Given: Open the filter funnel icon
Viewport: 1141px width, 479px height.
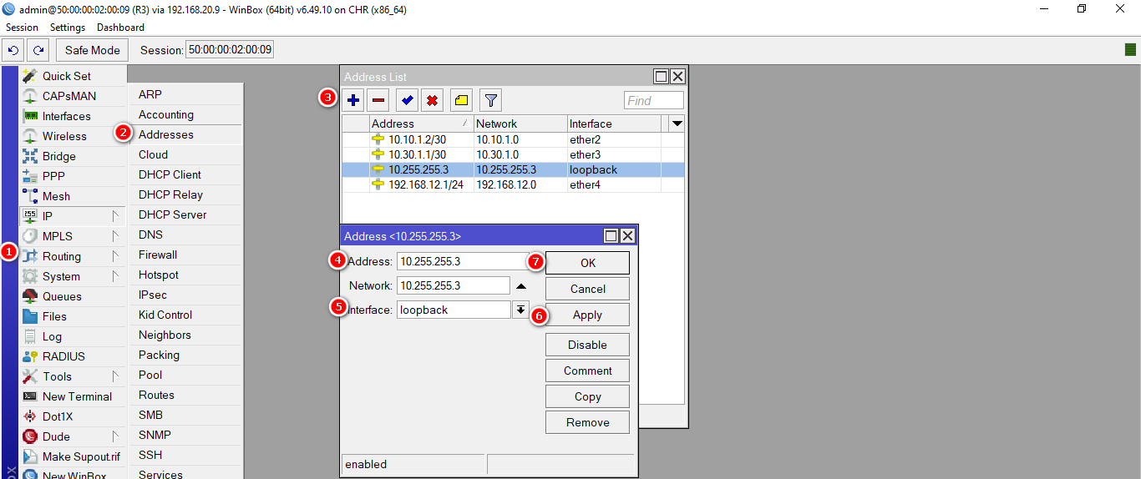Looking at the screenshot, I should [491, 101].
